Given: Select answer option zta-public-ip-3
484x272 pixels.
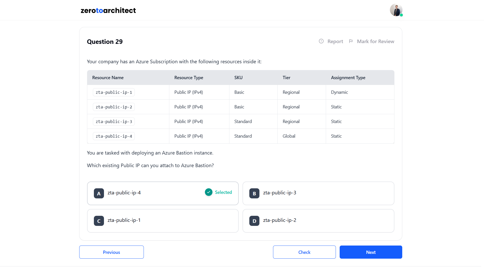Looking at the screenshot, I should pyautogui.click(x=318, y=193).
